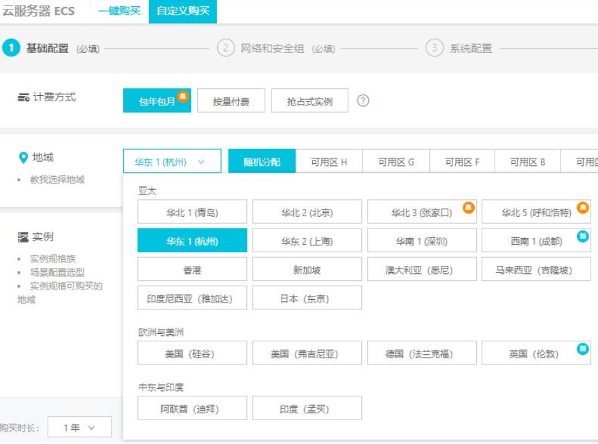Click the orange badge on 华北 3 (张家口)

468,207
